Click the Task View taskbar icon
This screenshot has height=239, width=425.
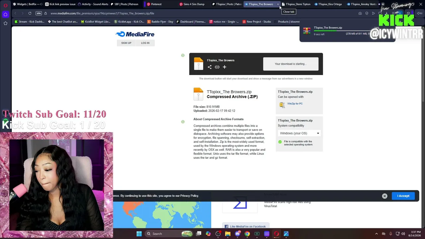click(x=199, y=234)
